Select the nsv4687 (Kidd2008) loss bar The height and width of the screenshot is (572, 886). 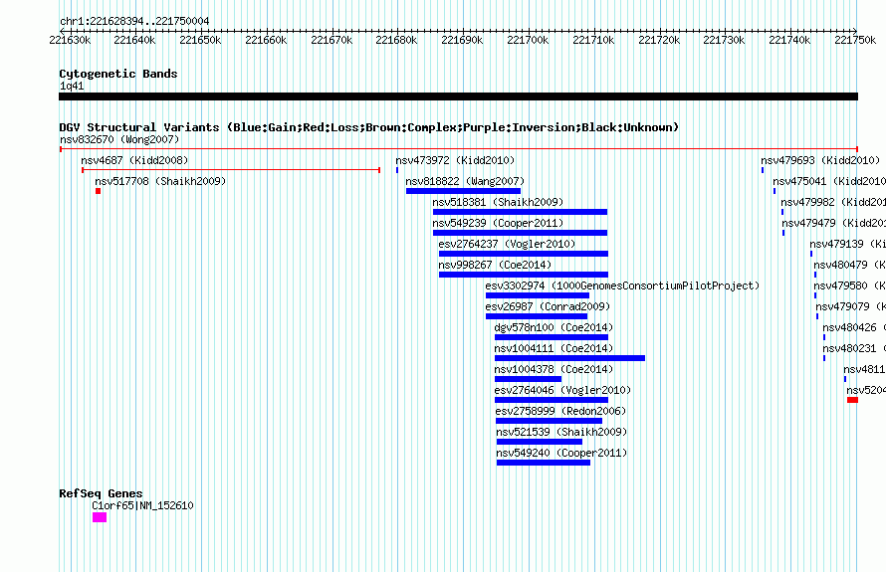(231, 170)
